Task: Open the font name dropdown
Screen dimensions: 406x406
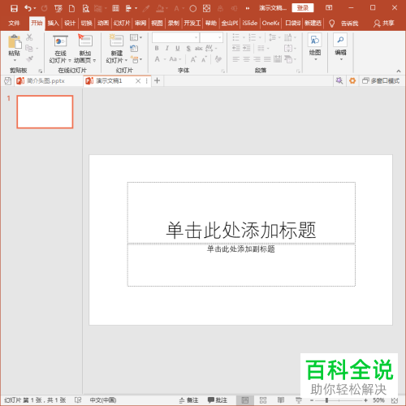Action: [197, 37]
